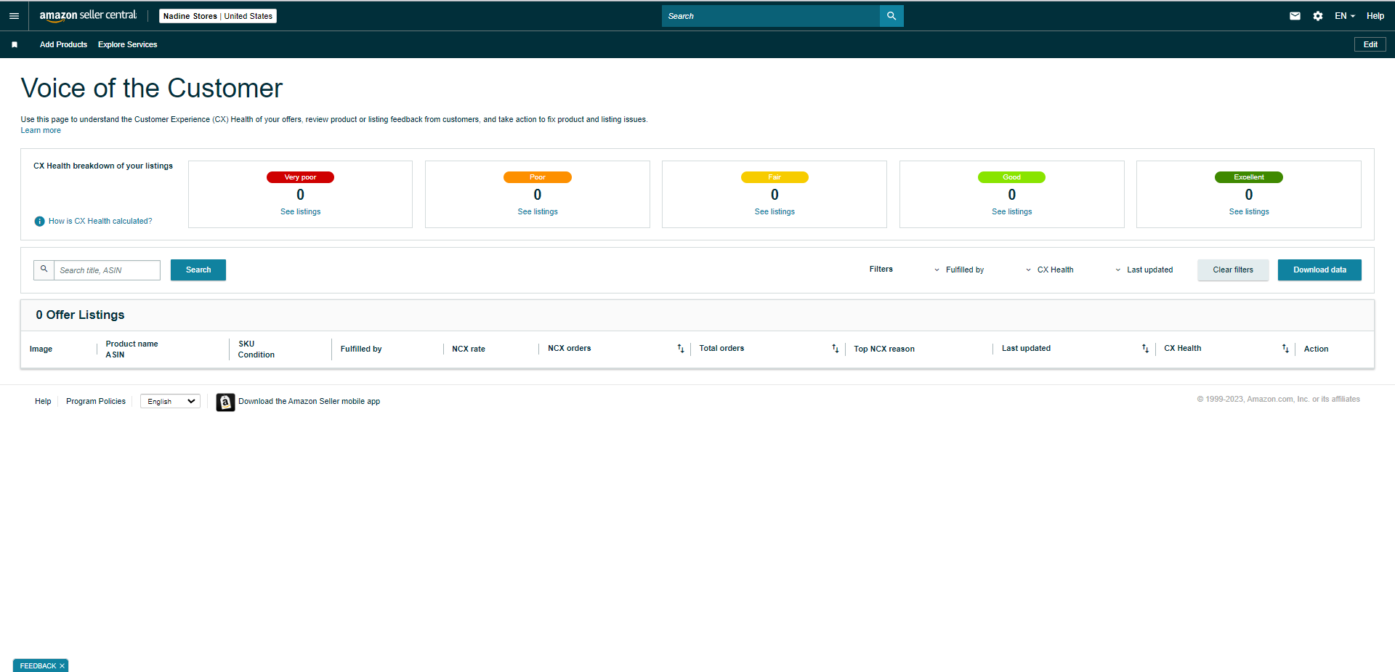Click the red Very poor badge
The width and height of the screenshot is (1395, 672).
point(300,177)
